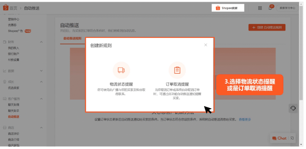Collapse the 客户服务 section chevron
The width and height of the screenshot is (306, 149).
tap(41, 99)
